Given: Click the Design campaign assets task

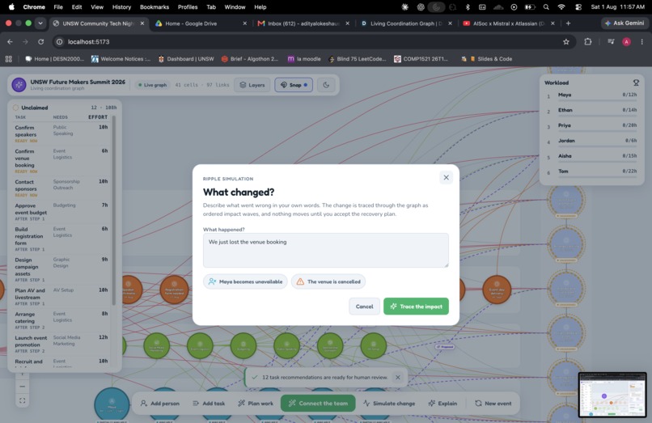Looking at the screenshot, I should pyautogui.click(x=61, y=269).
